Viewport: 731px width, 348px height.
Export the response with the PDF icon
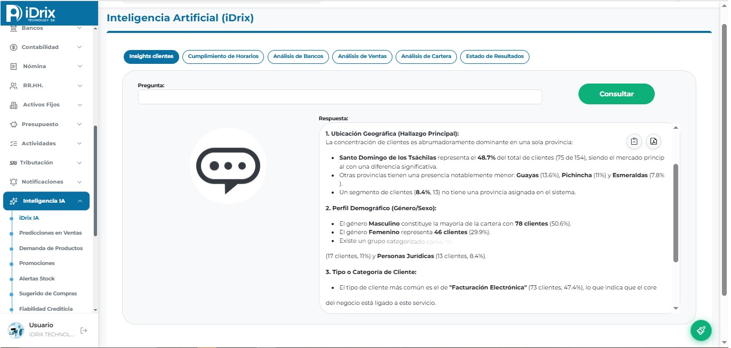click(654, 141)
